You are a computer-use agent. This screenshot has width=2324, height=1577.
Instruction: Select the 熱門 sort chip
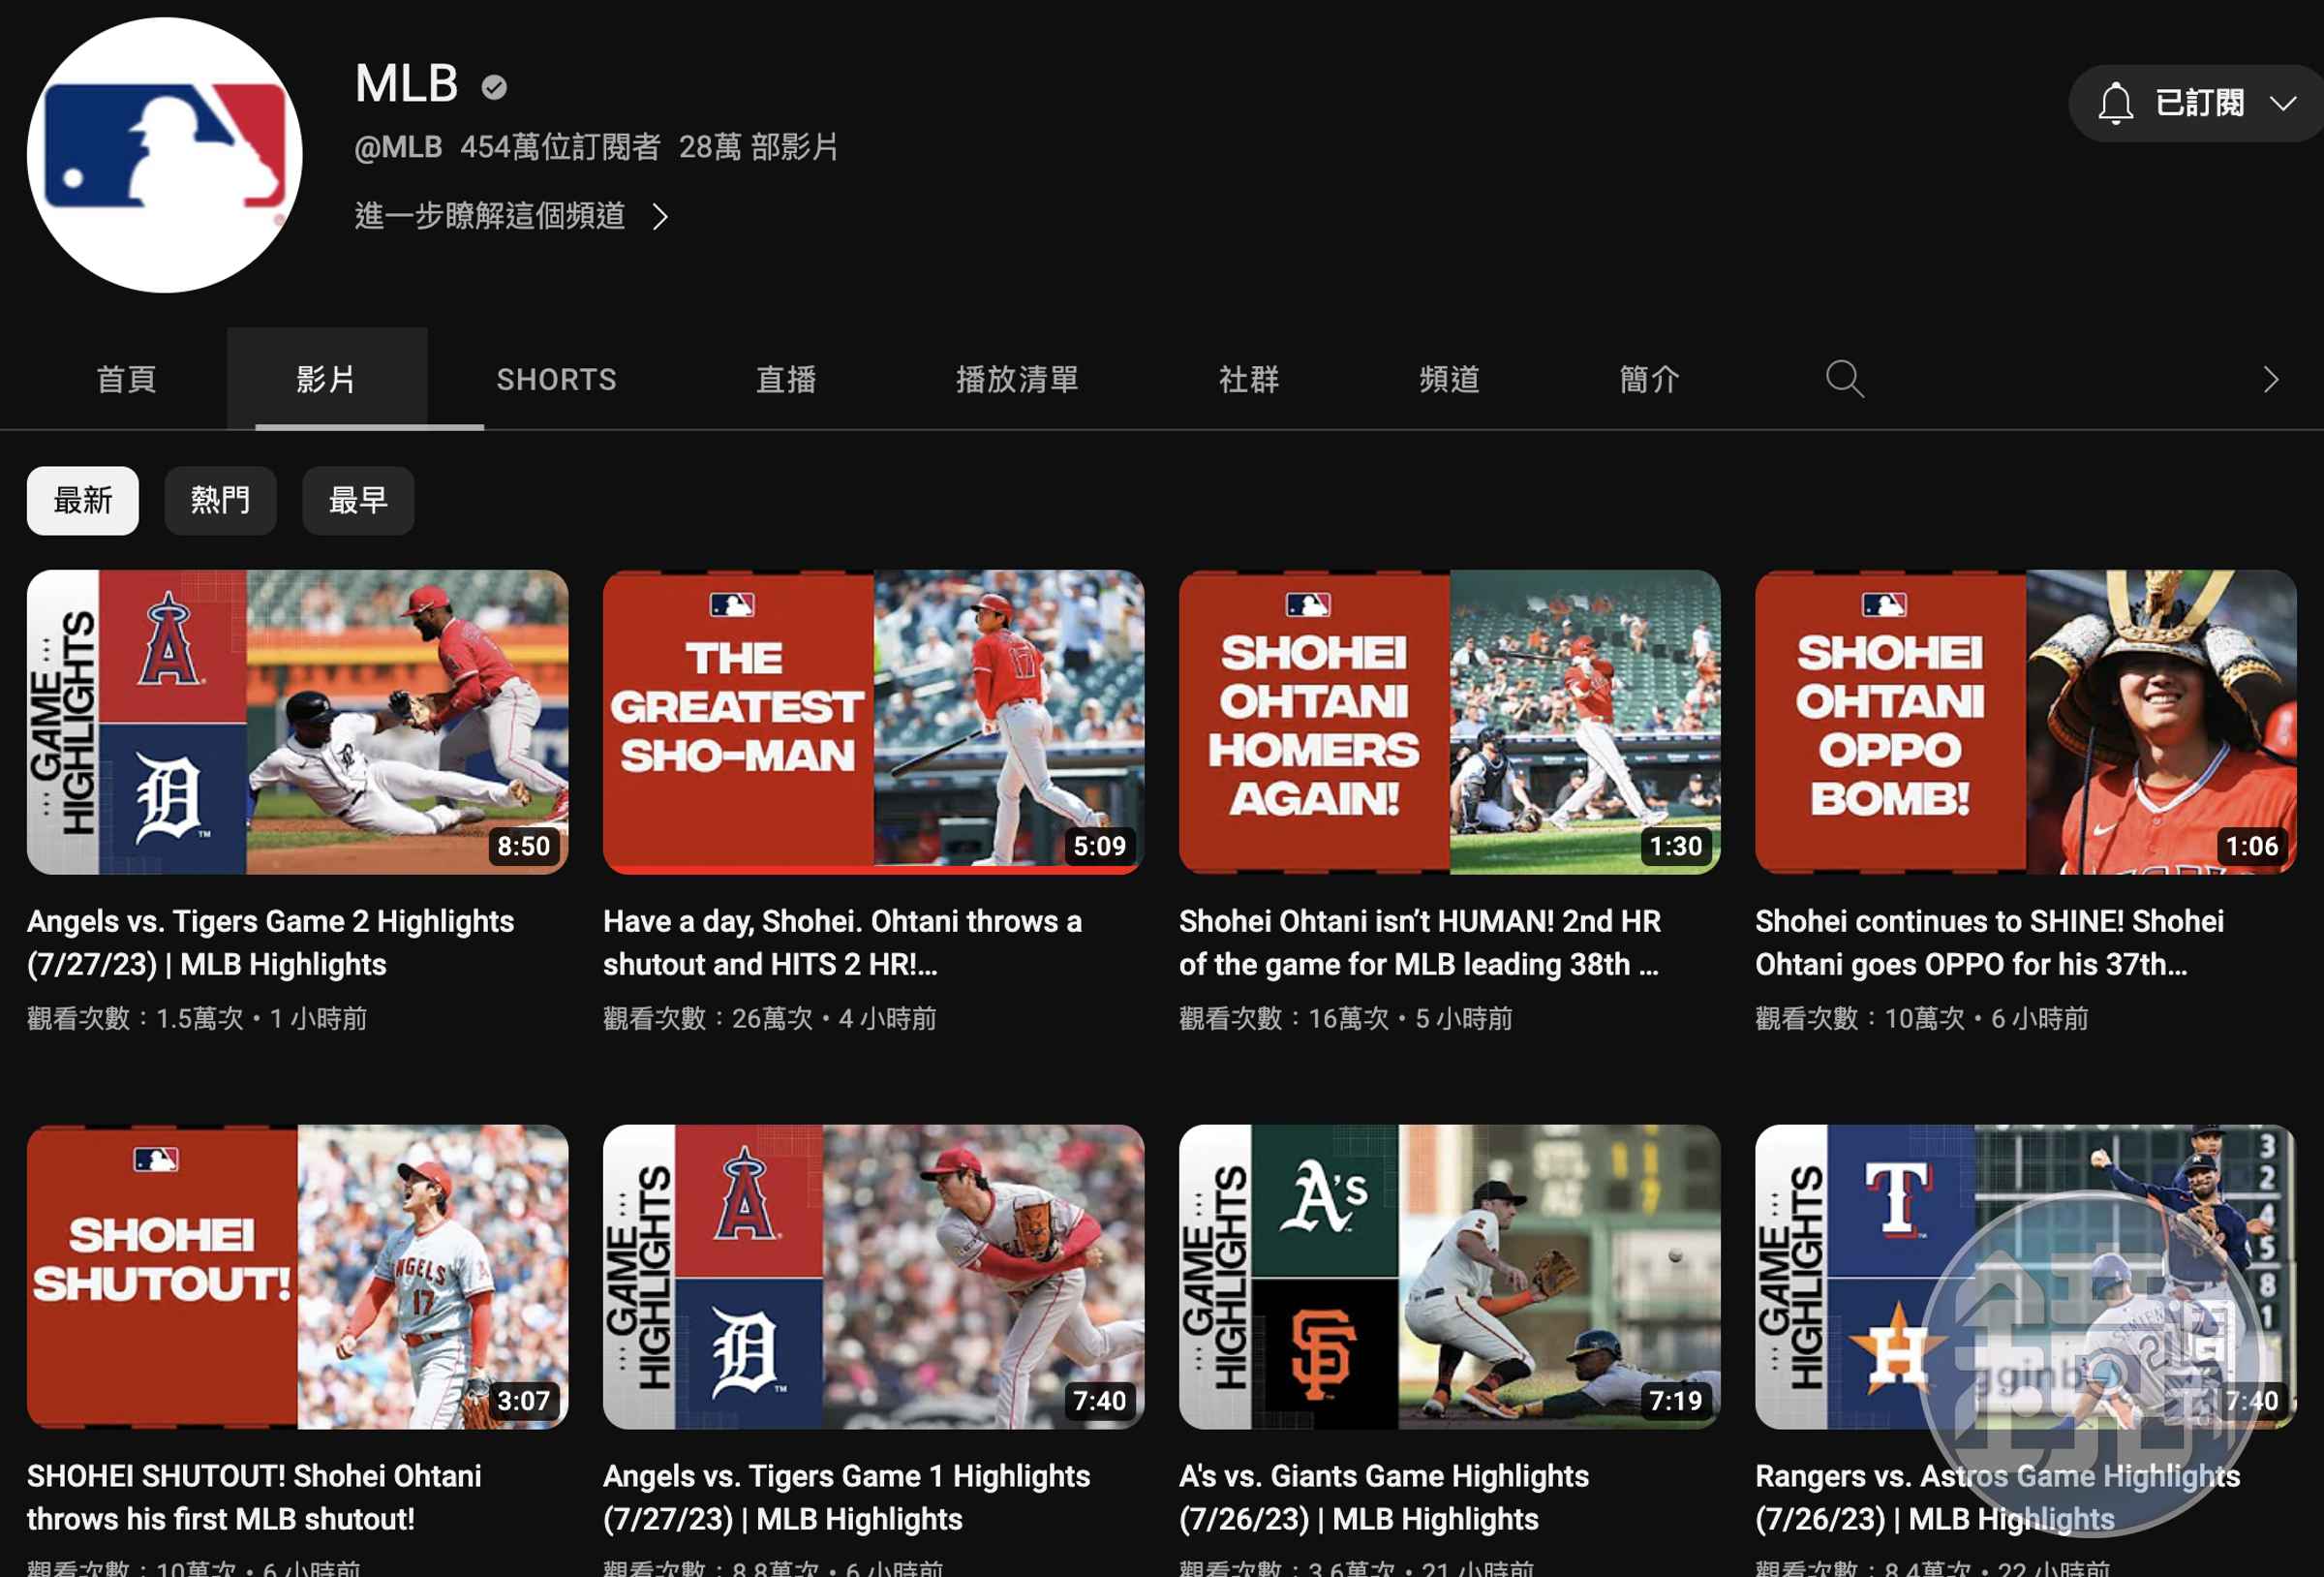220,500
